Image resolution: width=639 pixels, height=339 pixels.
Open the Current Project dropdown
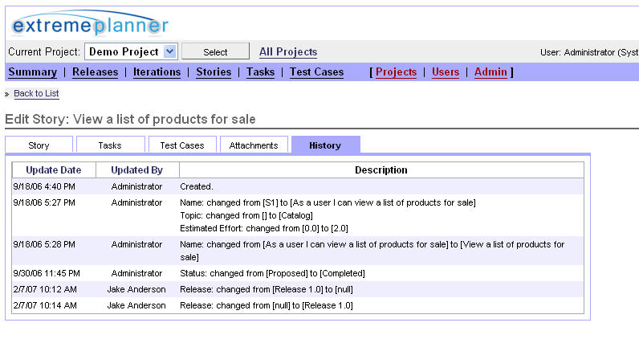click(x=131, y=51)
